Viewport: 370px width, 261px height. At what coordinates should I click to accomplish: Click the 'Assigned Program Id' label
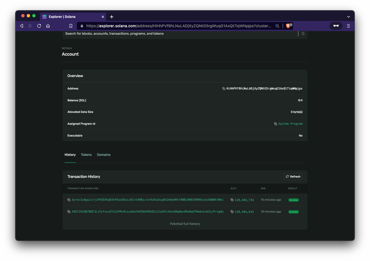point(81,124)
